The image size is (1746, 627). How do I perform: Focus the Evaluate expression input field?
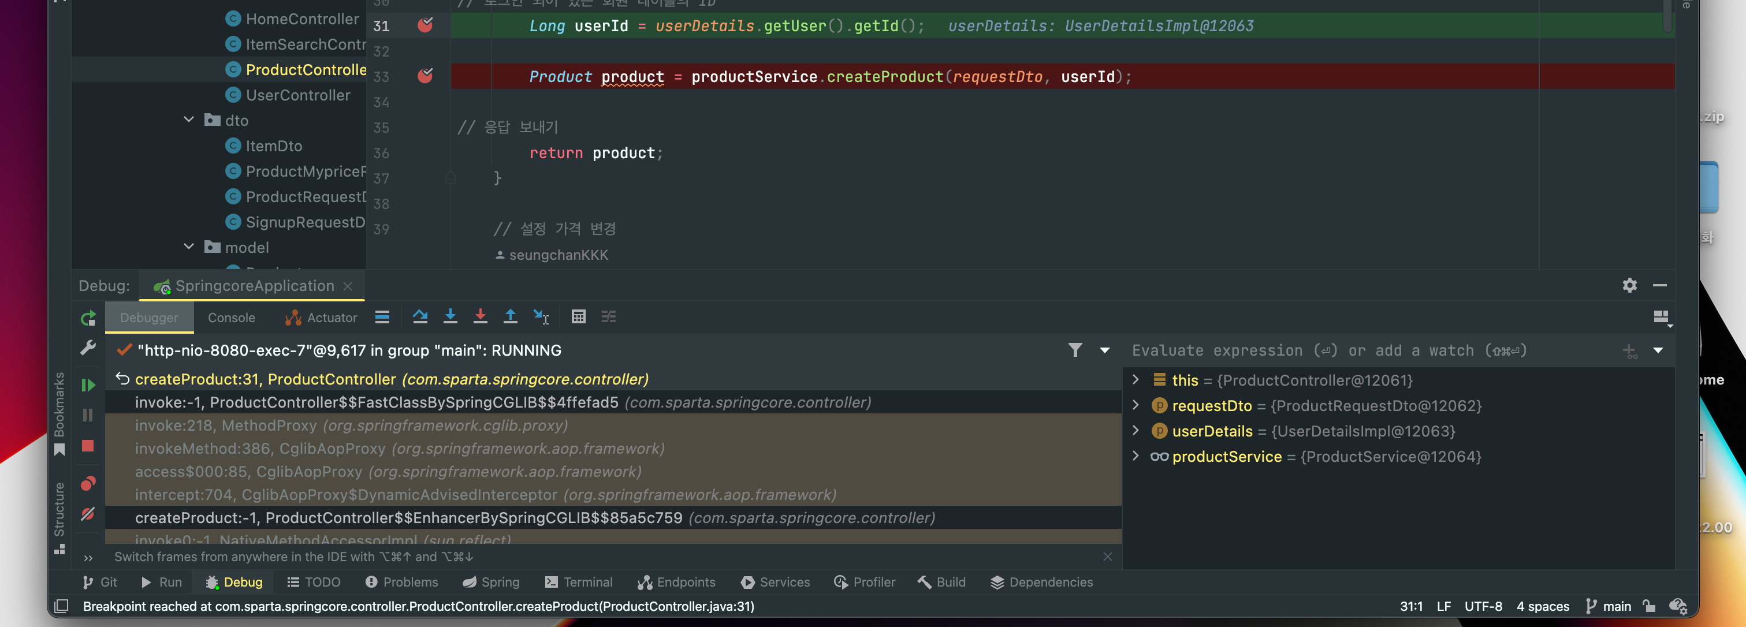coord(1369,350)
